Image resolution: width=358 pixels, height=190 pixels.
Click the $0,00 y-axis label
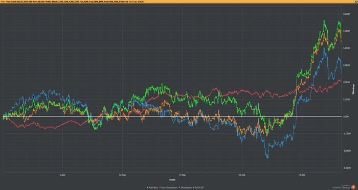click(346, 116)
